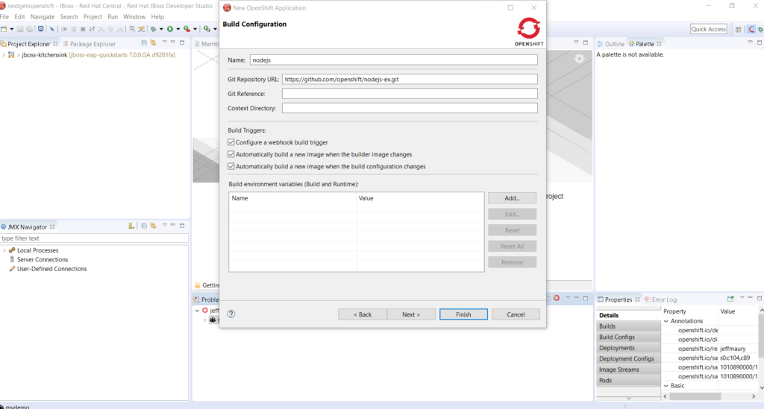Collapse all in Project Explorer panel
This screenshot has height=409, width=764.
[x=144, y=44]
